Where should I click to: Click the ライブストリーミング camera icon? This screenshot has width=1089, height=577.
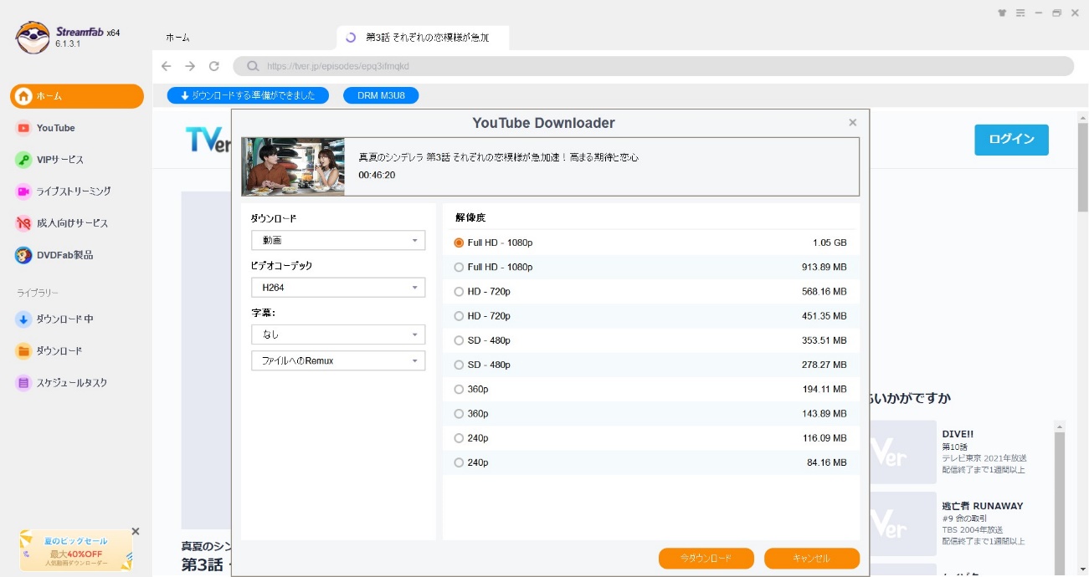[23, 191]
